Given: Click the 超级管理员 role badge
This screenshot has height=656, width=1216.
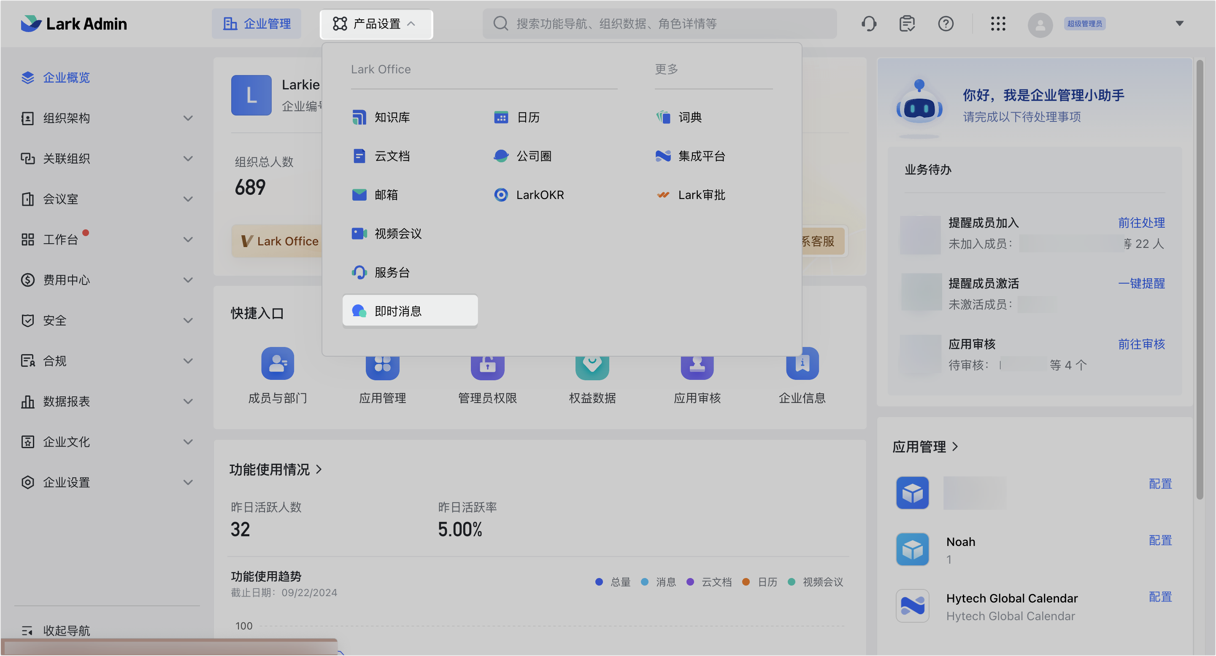Looking at the screenshot, I should point(1084,24).
